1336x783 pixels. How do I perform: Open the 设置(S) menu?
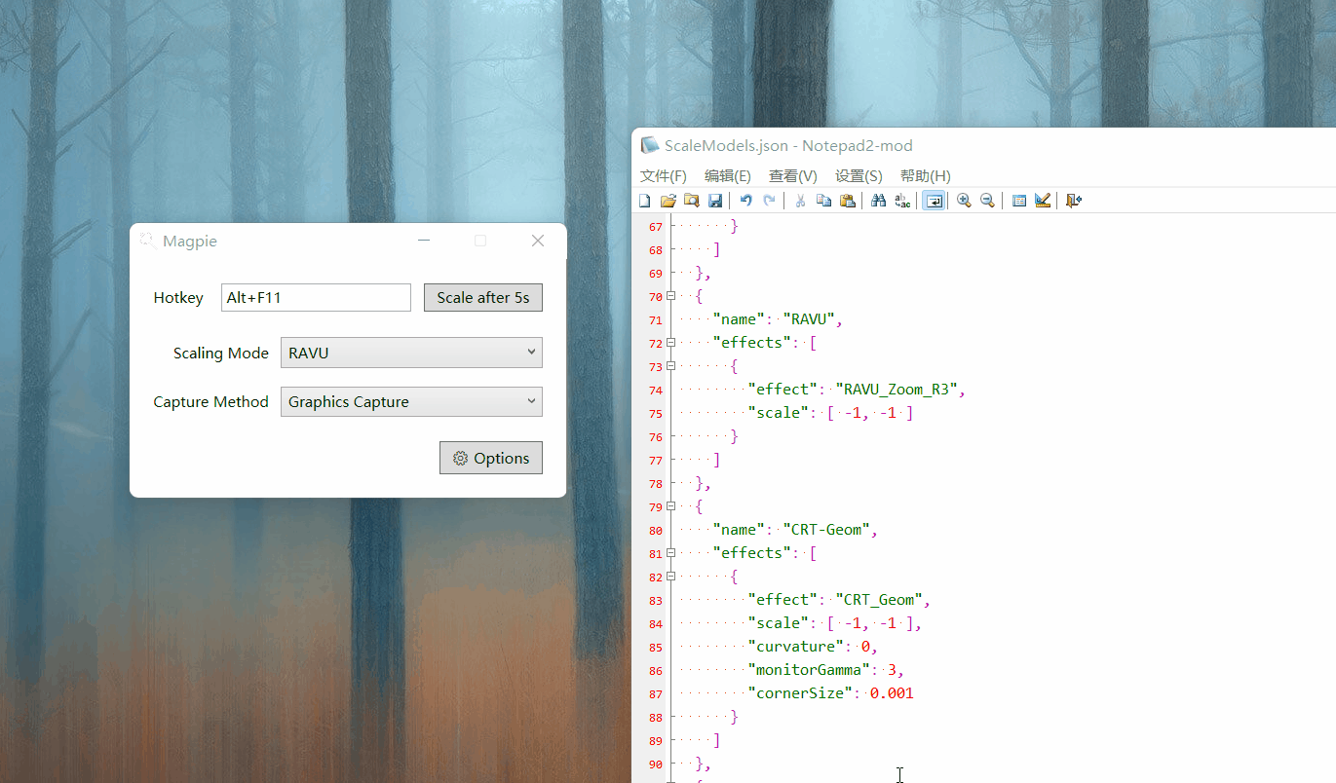click(x=858, y=175)
